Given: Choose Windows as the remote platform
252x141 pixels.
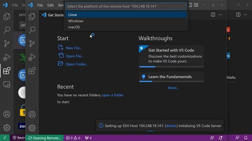Looking at the screenshot, I should (x=126, y=21).
